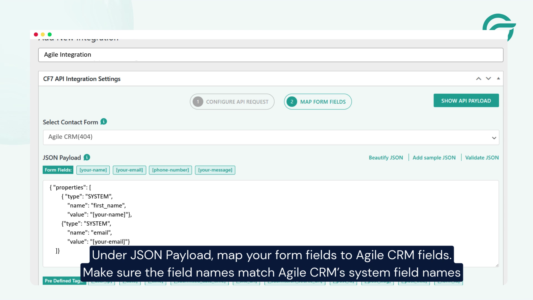Move the settings panel up with the up arrow
This screenshot has width=533, height=300.
tap(478, 79)
